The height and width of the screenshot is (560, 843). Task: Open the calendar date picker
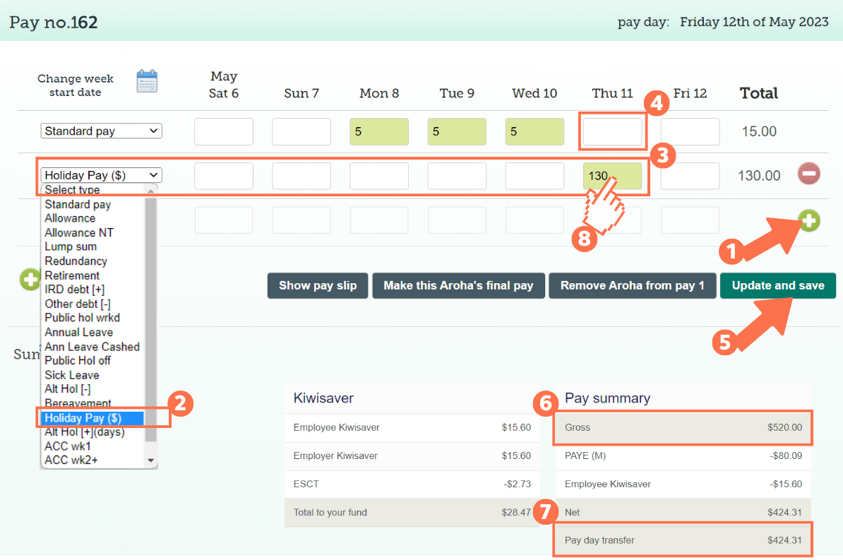[x=146, y=81]
